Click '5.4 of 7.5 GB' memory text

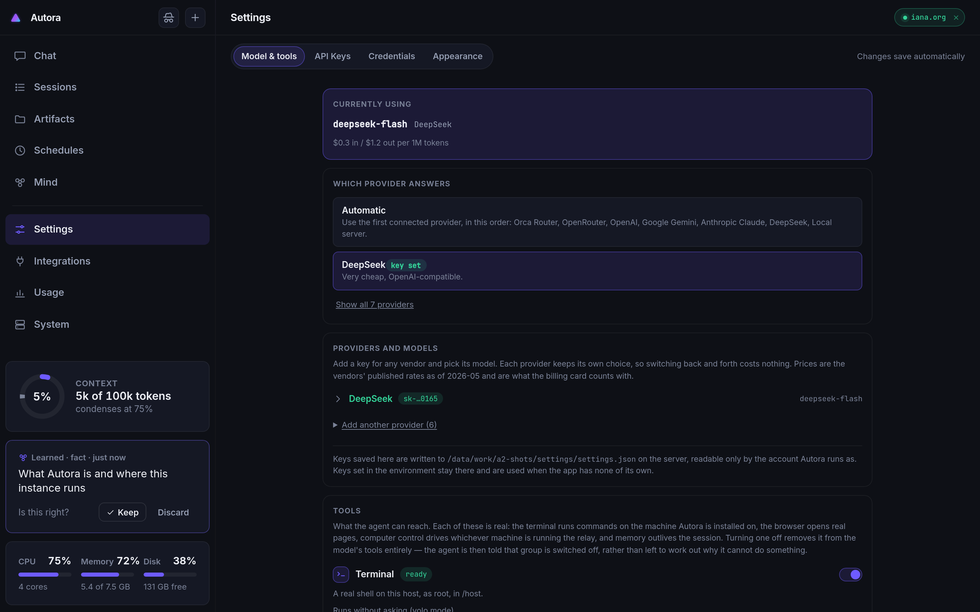pyautogui.click(x=105, y=586)
